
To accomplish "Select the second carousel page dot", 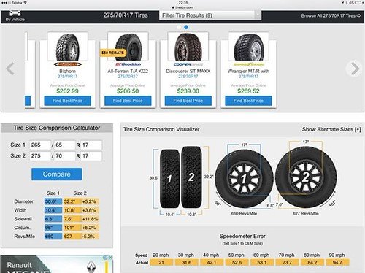I will (x=186, y=27).
